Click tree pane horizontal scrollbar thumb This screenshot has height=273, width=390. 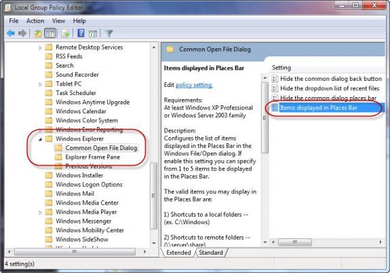pos(75,252)
